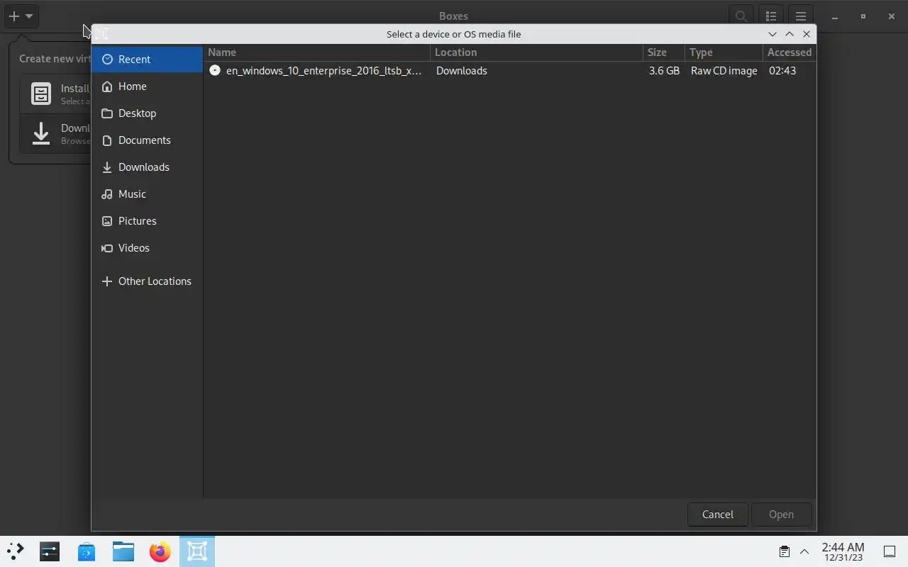Click the Download icon in Boxes popover
Screen dimensions: 908x567
41,133
